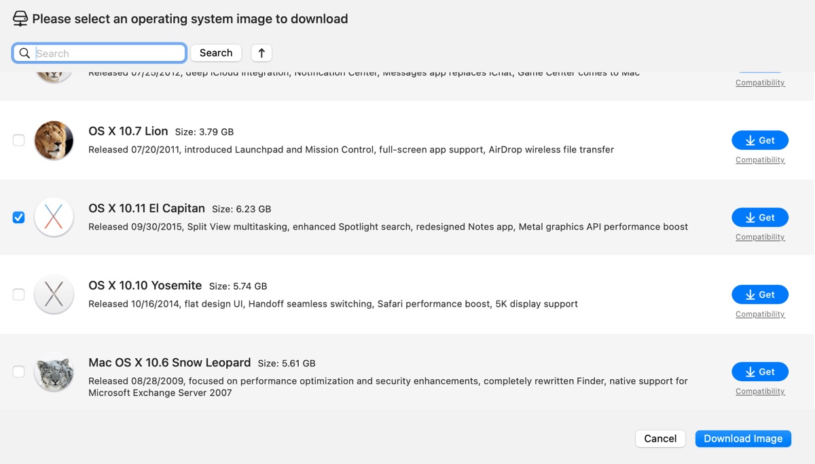The image size is (815, 464).
Task: Click the magnifying glass search icon
Action: [24, 53]
